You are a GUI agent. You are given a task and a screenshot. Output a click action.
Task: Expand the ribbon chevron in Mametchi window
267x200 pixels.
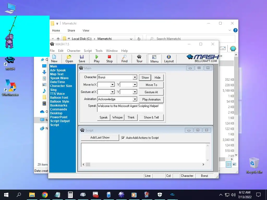[229, 30]
